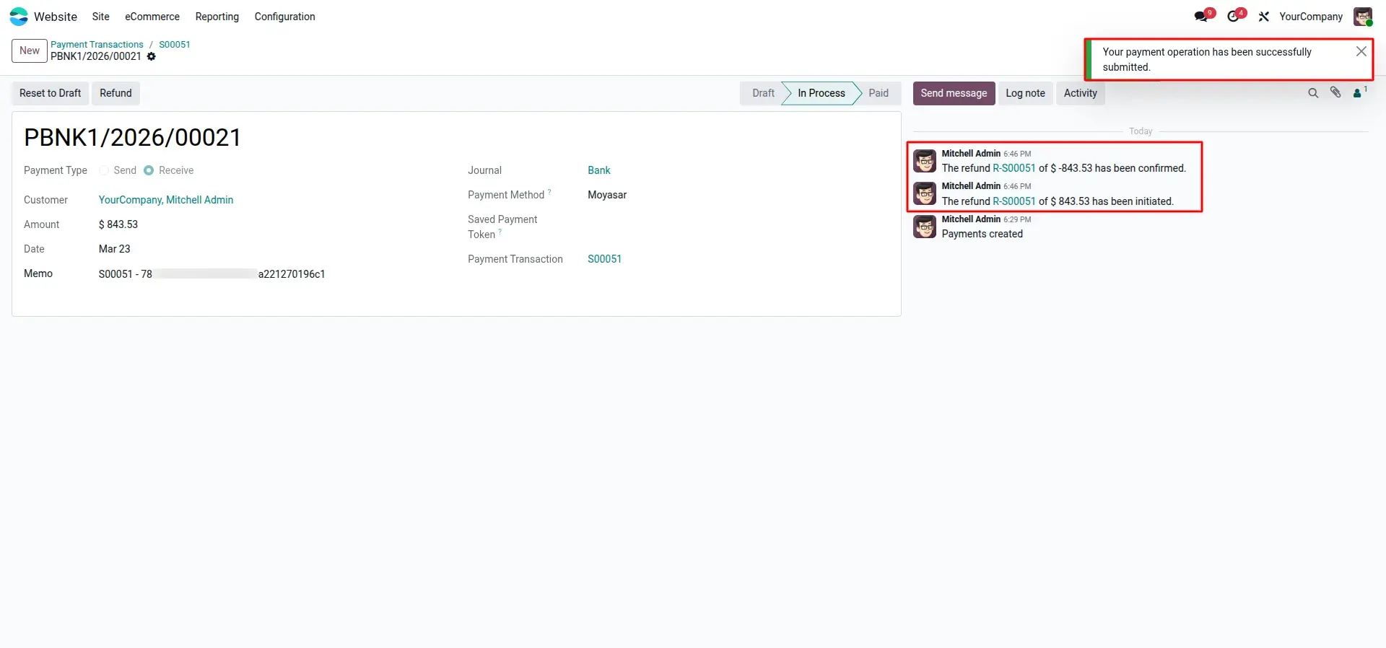Image resolution: width=1386 pixels, height=648 pixels.
Task: Click Log note button
Action: click(1025, 93)
